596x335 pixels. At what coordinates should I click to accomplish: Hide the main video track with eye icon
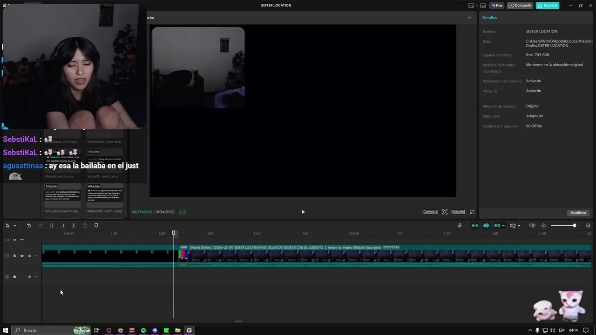pyautogui.click(x=22, y=256)
